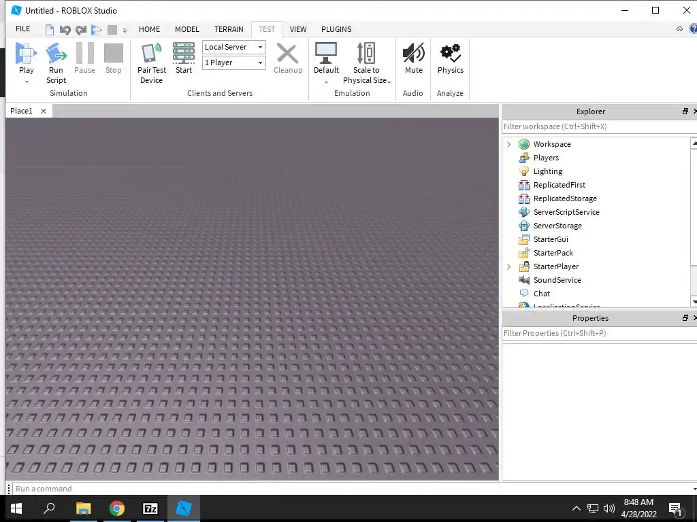The image size is (697, 522).
Task: Switch to the TERRAIN tab
Action: tap(229, 29)
